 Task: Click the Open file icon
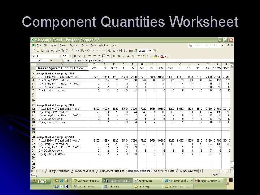38,51
